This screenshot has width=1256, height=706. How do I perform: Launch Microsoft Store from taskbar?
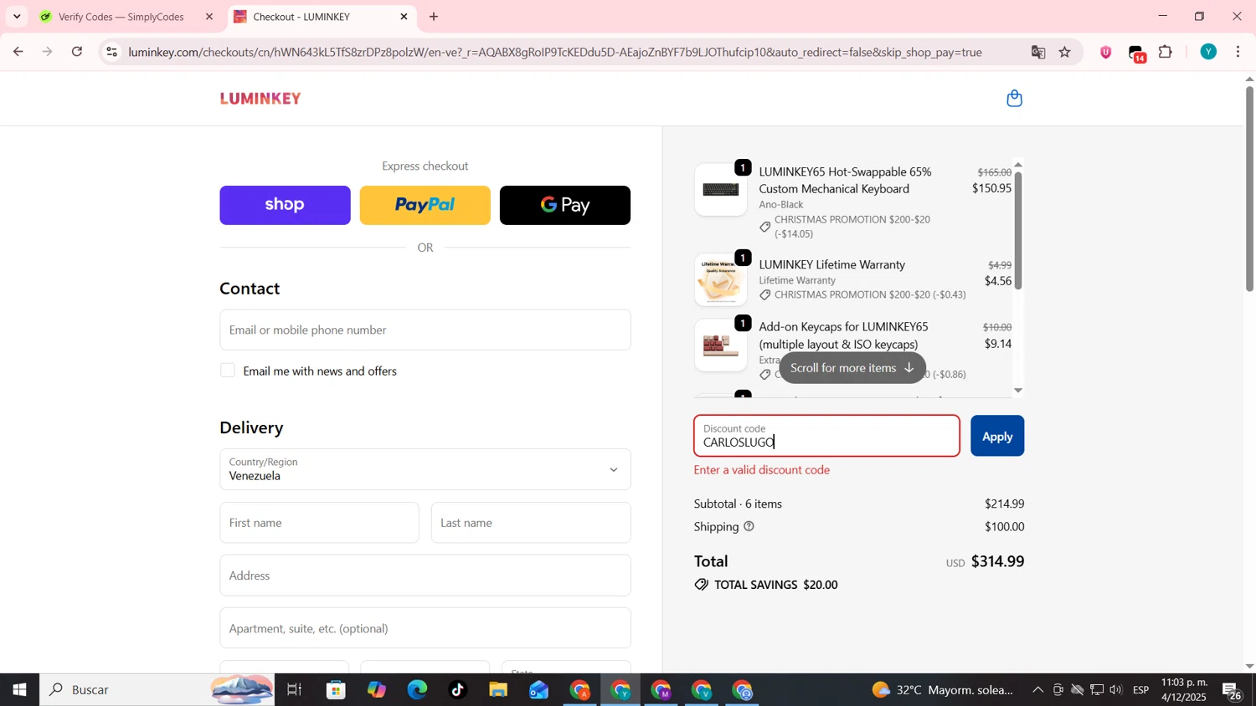pyautogui.click(x=337, y=690)
